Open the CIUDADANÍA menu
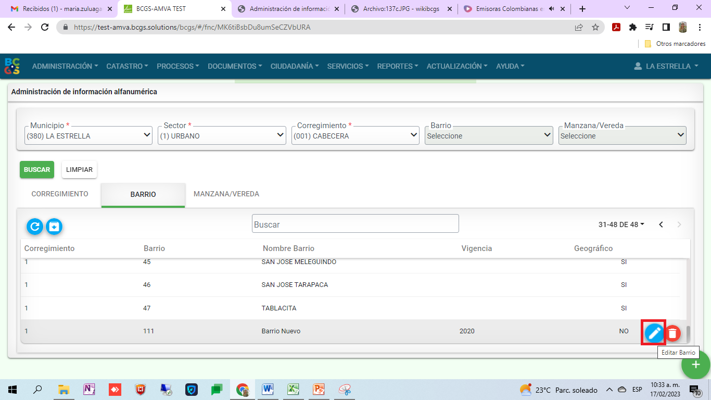Viewport: 711px width, 400px height. pyautogui.click(x=295, y=66)
